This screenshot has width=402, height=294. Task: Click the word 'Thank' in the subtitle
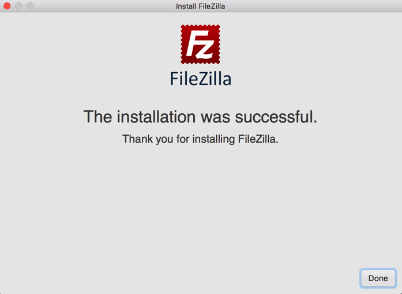(137, 139)
